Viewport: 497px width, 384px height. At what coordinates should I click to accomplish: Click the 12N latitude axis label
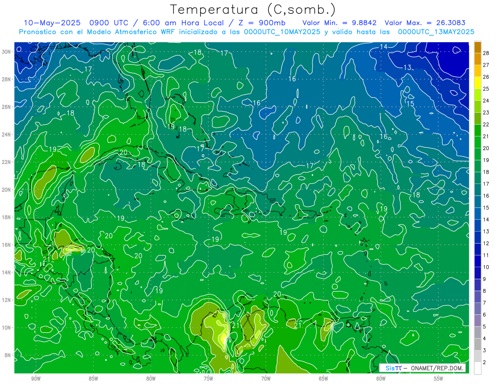click(x=6, y=300)
